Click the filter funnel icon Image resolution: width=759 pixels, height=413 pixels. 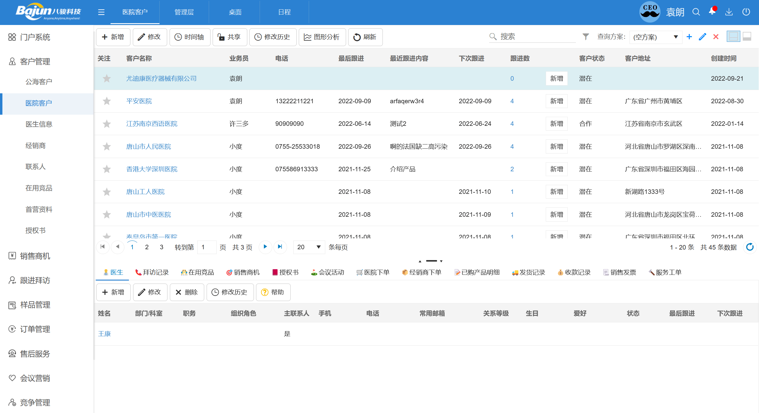click(x=586, y=37)
